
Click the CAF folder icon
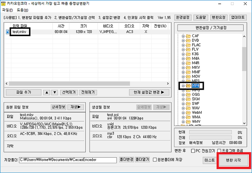188,36
